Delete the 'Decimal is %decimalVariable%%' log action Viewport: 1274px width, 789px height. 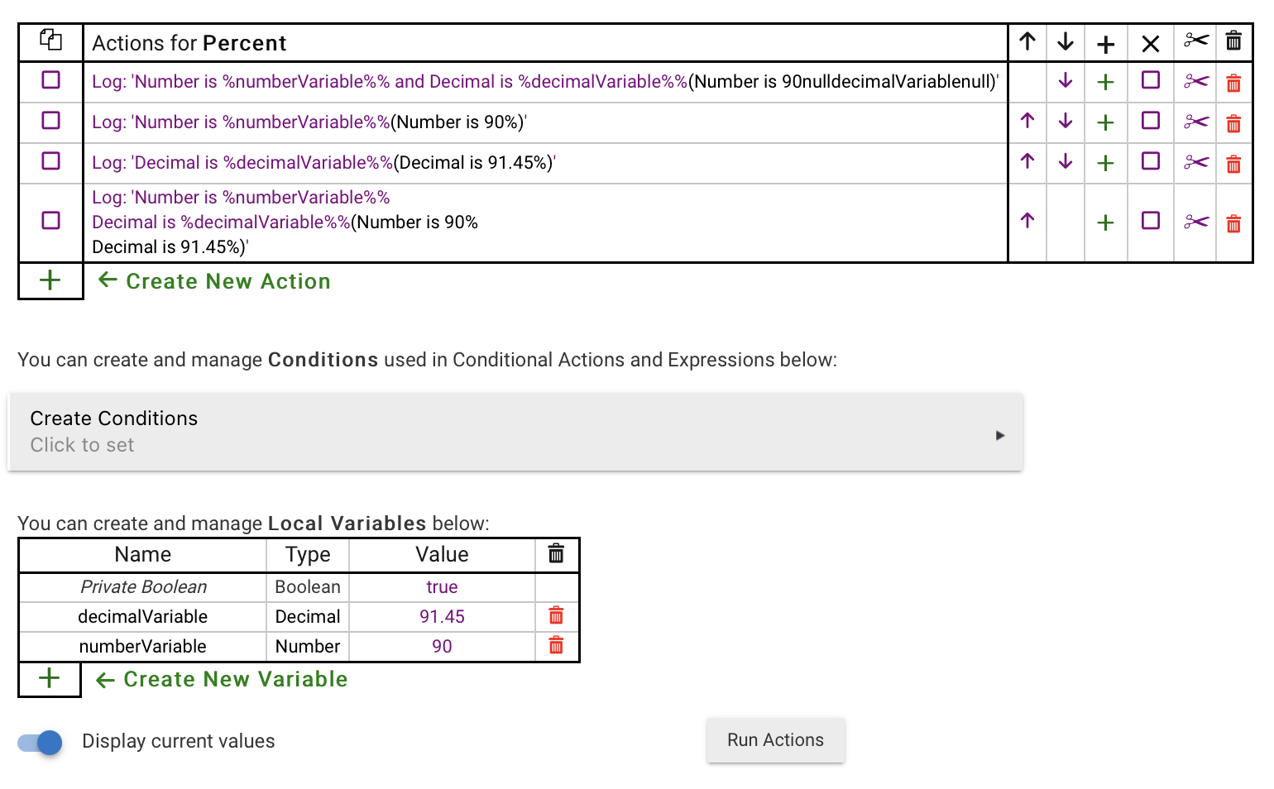point(1233,164)
